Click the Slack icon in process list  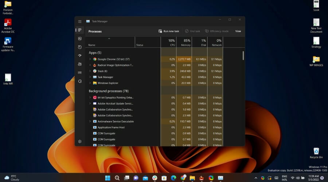click(x=95, y=71)
